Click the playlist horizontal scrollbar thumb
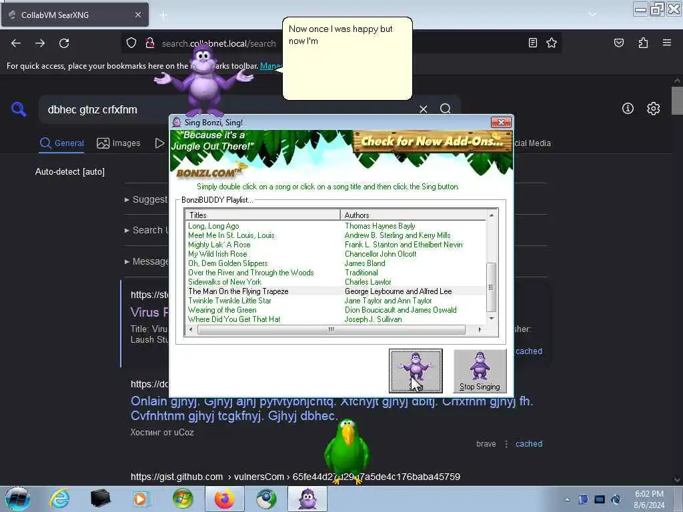 point(331,329)
